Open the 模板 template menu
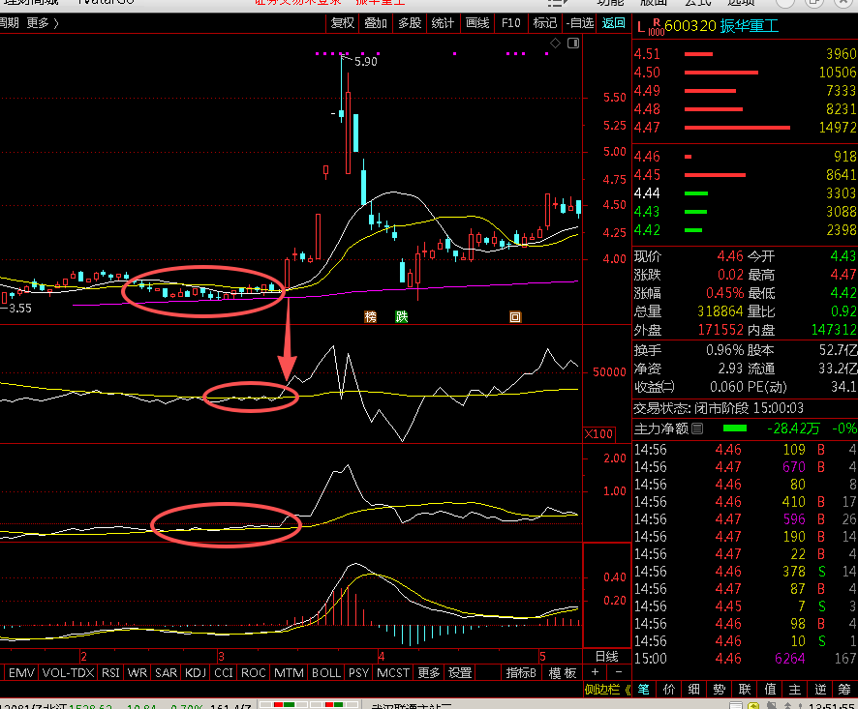The image size is (858, 709). click(x=563, y=672)
